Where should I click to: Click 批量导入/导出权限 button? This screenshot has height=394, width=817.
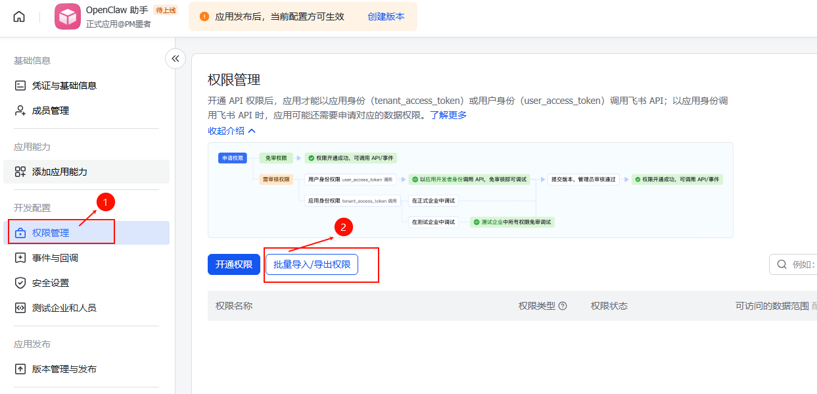tap(312, 264)
